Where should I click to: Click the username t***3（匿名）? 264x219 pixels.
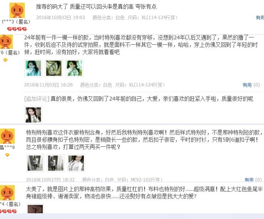[x=16, y=22]
